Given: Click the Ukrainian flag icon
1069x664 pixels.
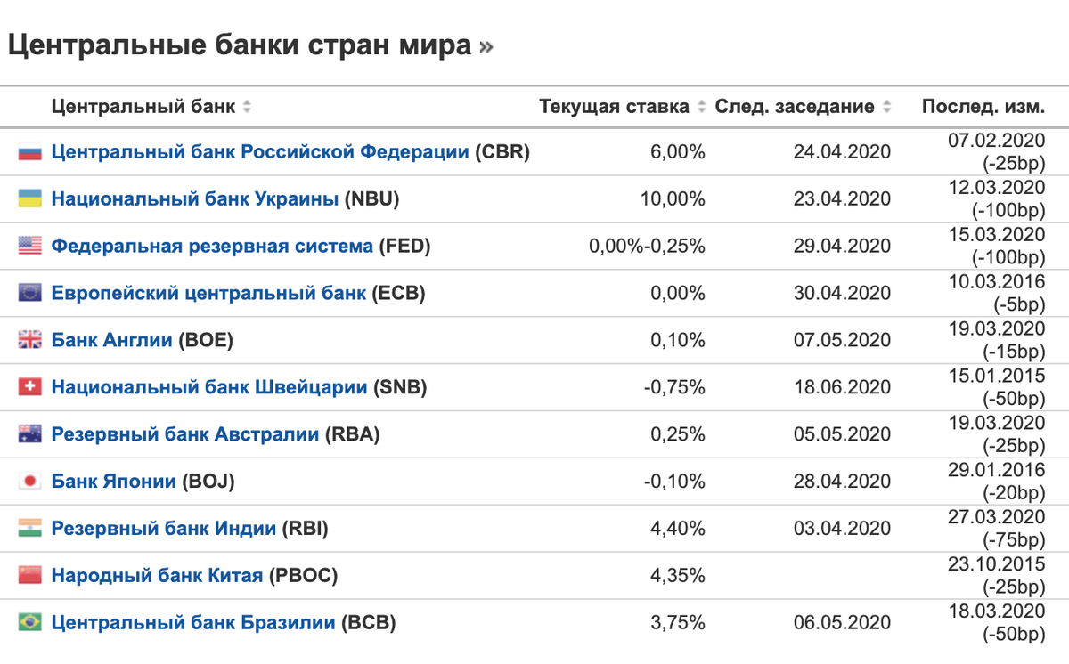Looking at the screenshot, I should click(30, 199).
